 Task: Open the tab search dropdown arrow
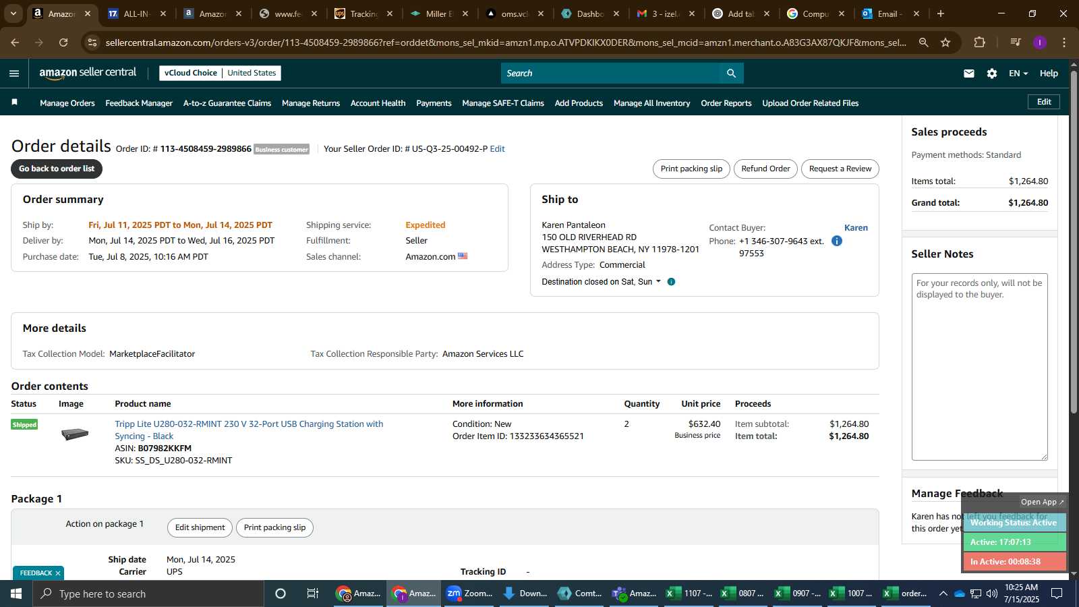point(13,13)
